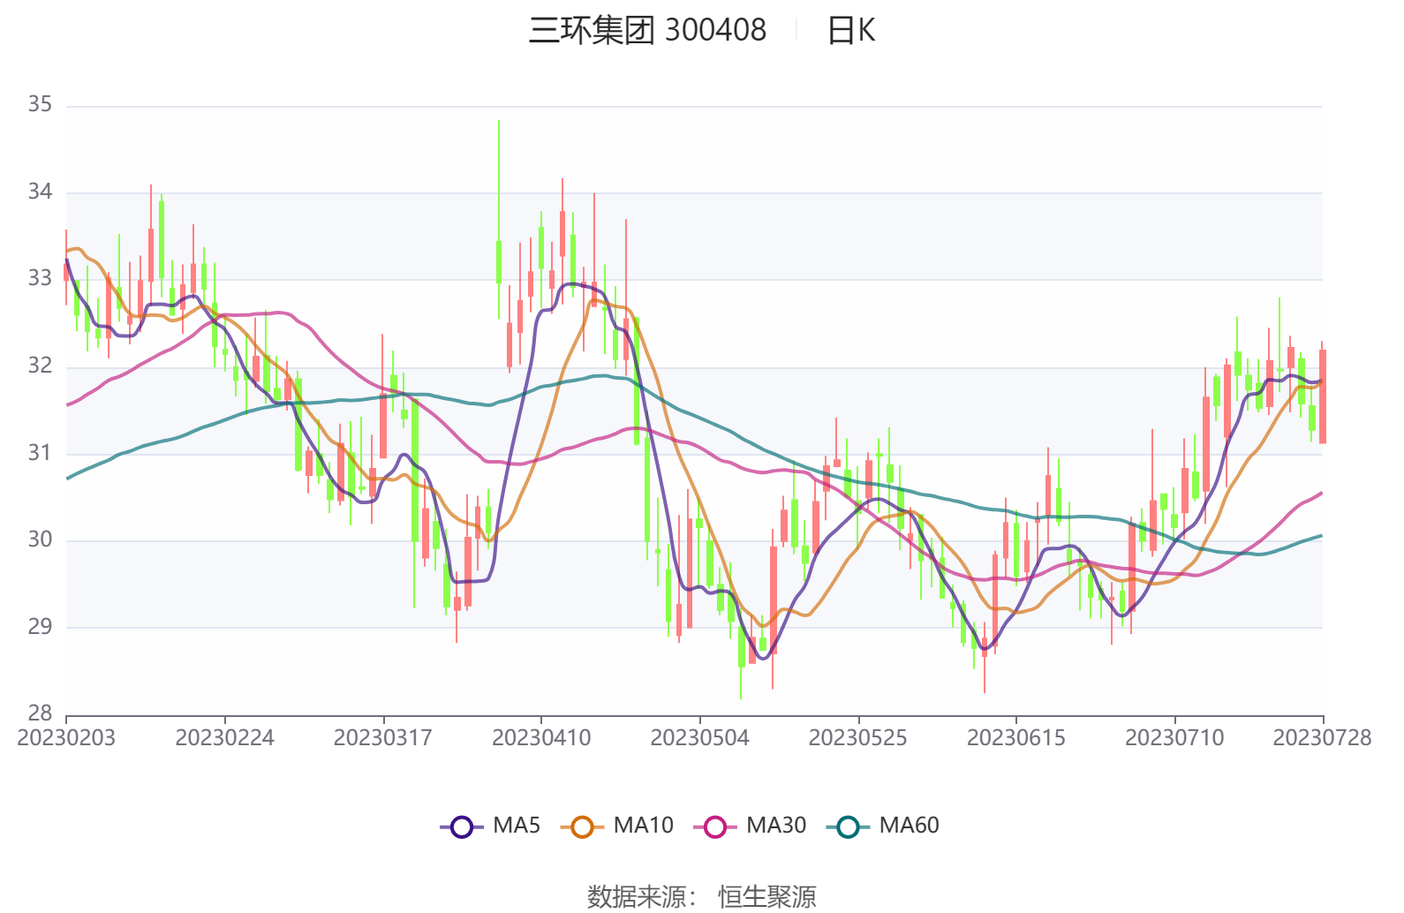
Task: Click the y-axis value 31
Action: pos(40,453)
